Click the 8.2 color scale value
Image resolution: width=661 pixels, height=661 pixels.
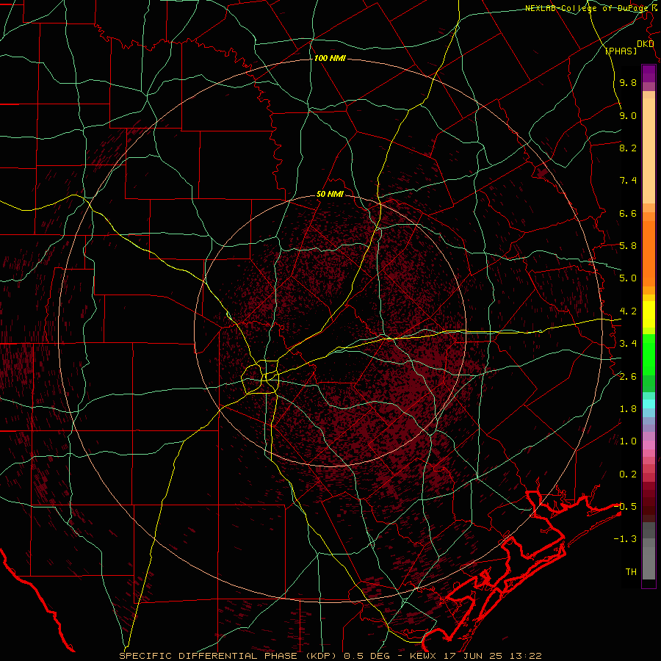click(x=628, y=148)
